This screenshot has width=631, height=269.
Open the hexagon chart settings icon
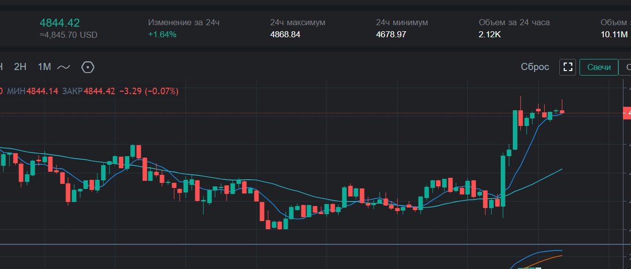click(x=88, y=67)
